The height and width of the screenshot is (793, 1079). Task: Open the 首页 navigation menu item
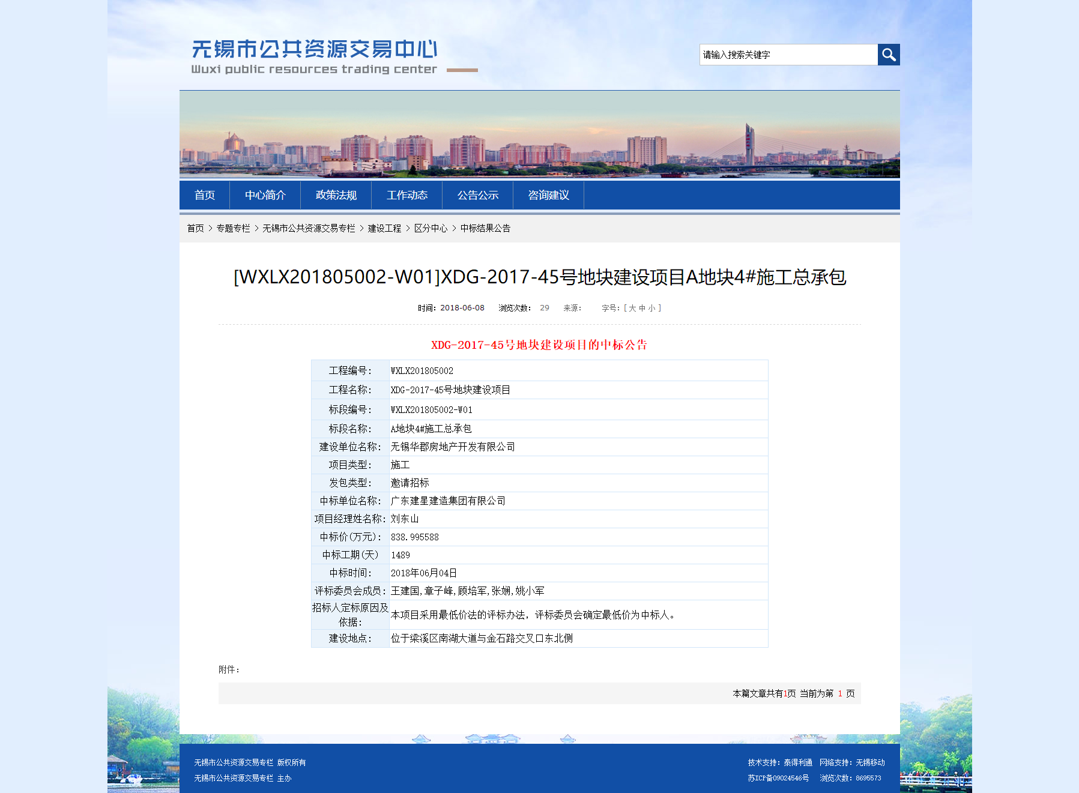coord(204,195)
